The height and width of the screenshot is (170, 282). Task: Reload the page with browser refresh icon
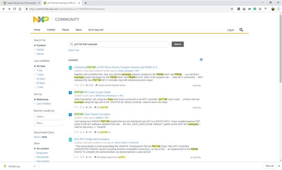pos(15,9)
